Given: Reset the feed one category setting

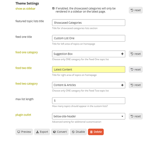Looking at the screenshot, I should tap(136, 54).
